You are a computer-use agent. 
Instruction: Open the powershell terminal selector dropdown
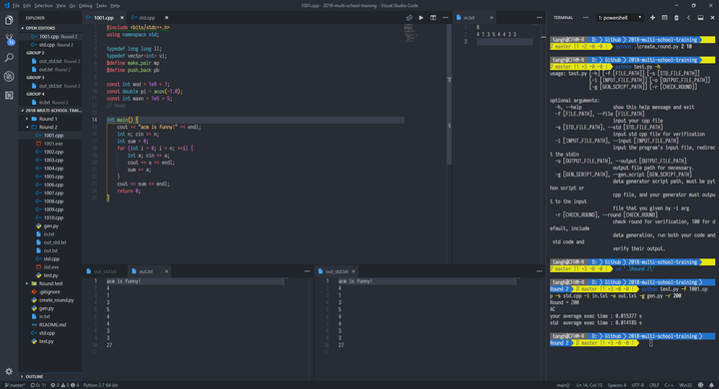click(x=619, y=18)
